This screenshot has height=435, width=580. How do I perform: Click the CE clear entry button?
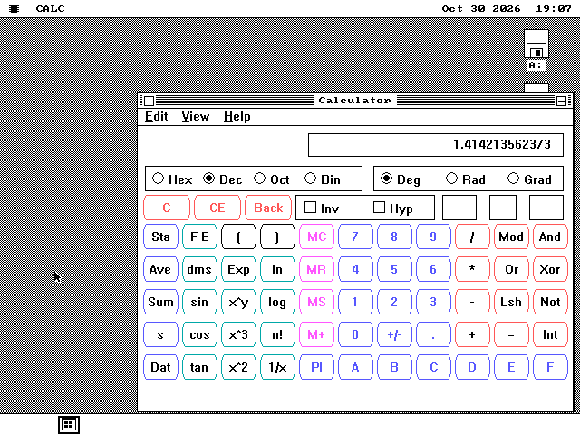(217, 208)
